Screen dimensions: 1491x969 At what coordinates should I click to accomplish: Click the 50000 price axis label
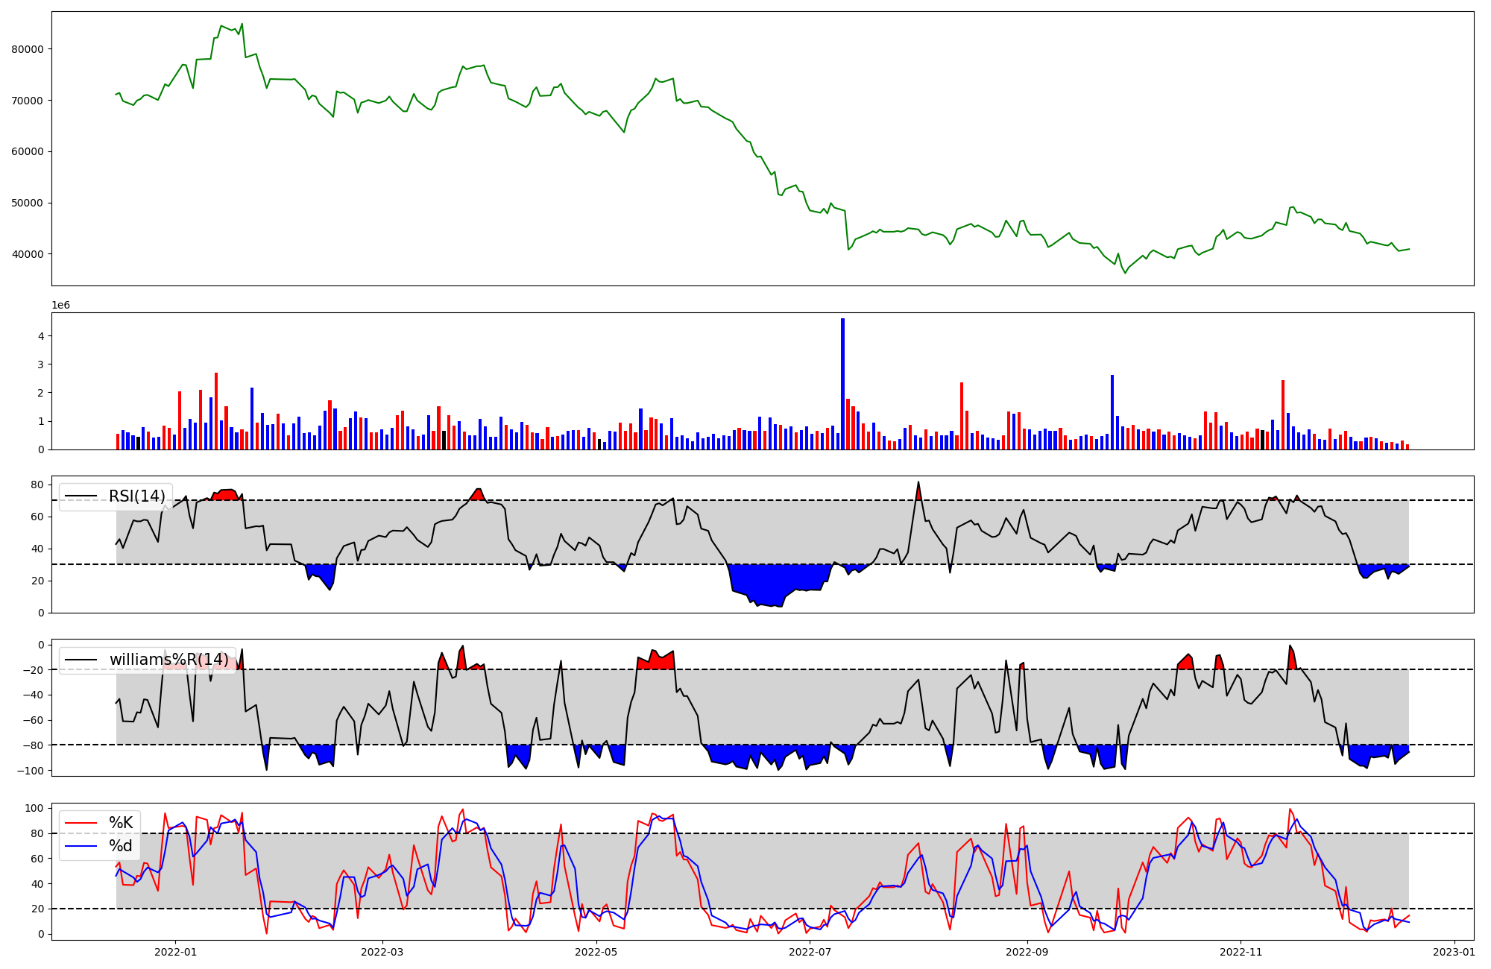point(28,203)
